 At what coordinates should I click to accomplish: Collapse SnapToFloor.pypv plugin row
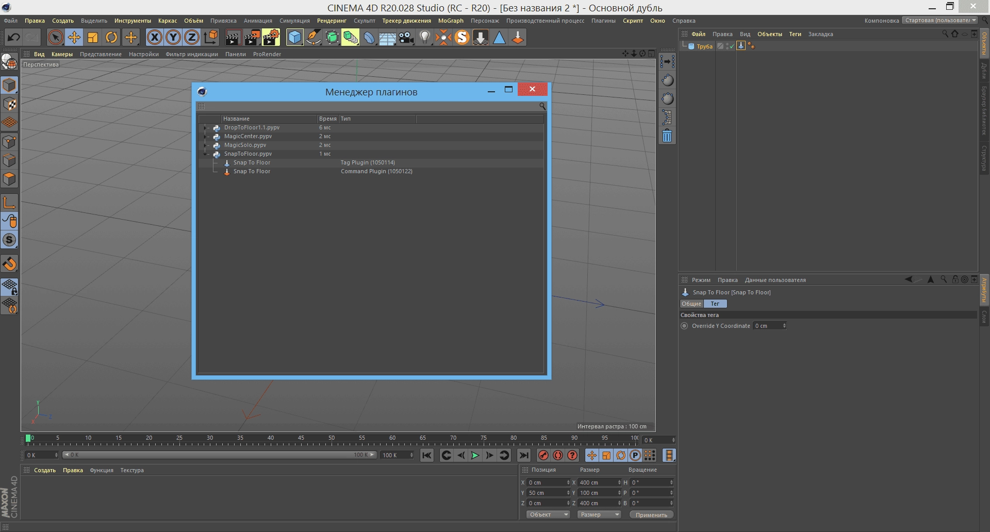coord(206,154)
